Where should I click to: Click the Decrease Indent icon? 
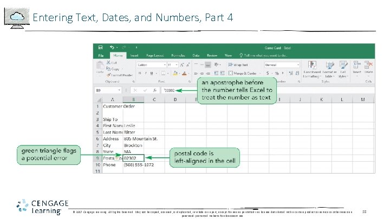[216, 73]
